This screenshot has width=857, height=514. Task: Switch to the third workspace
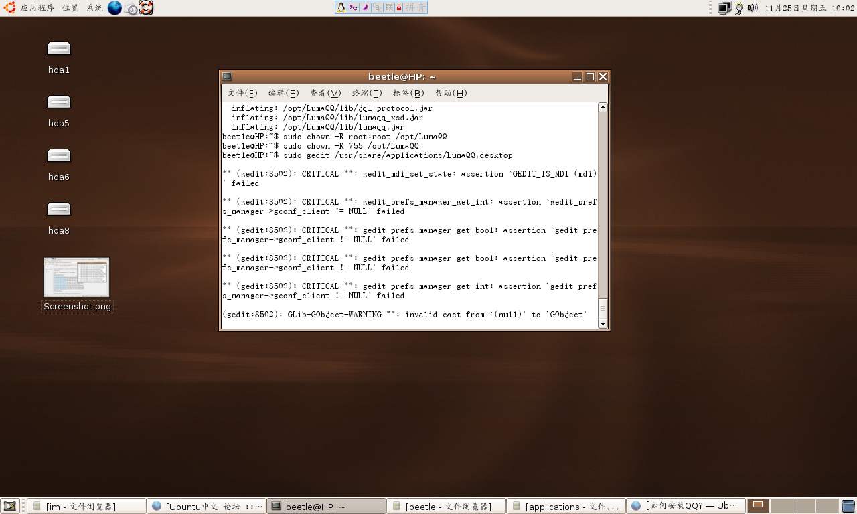point(805,506)
